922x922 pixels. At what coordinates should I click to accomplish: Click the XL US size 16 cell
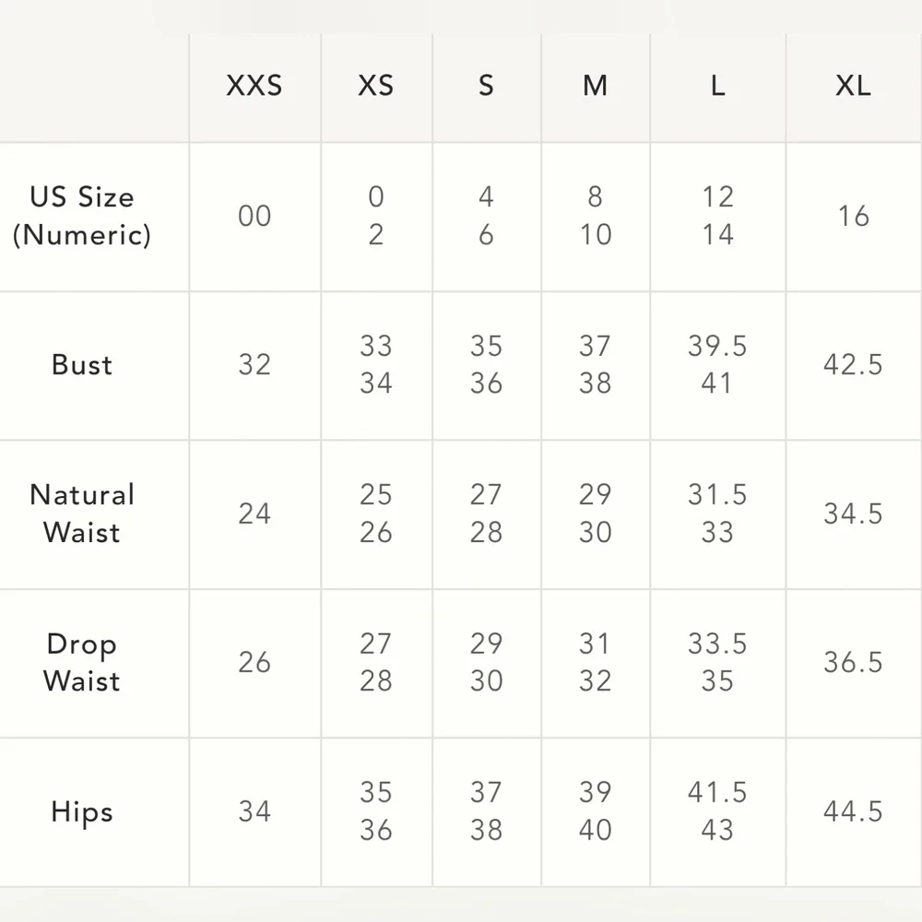(853, 216)
